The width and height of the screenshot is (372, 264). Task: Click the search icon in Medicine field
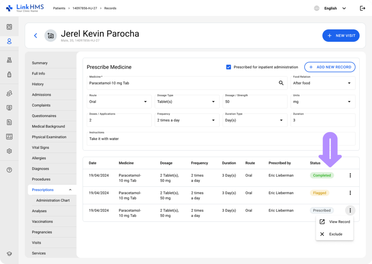(281, 83)
